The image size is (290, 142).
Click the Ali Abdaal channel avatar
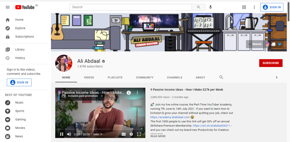(x=64, y=63)
